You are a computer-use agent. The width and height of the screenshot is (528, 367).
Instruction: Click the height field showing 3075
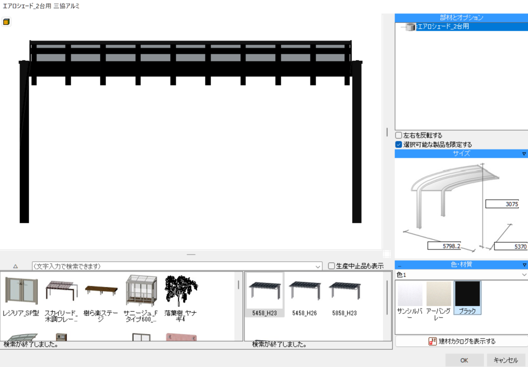point(503,204)
